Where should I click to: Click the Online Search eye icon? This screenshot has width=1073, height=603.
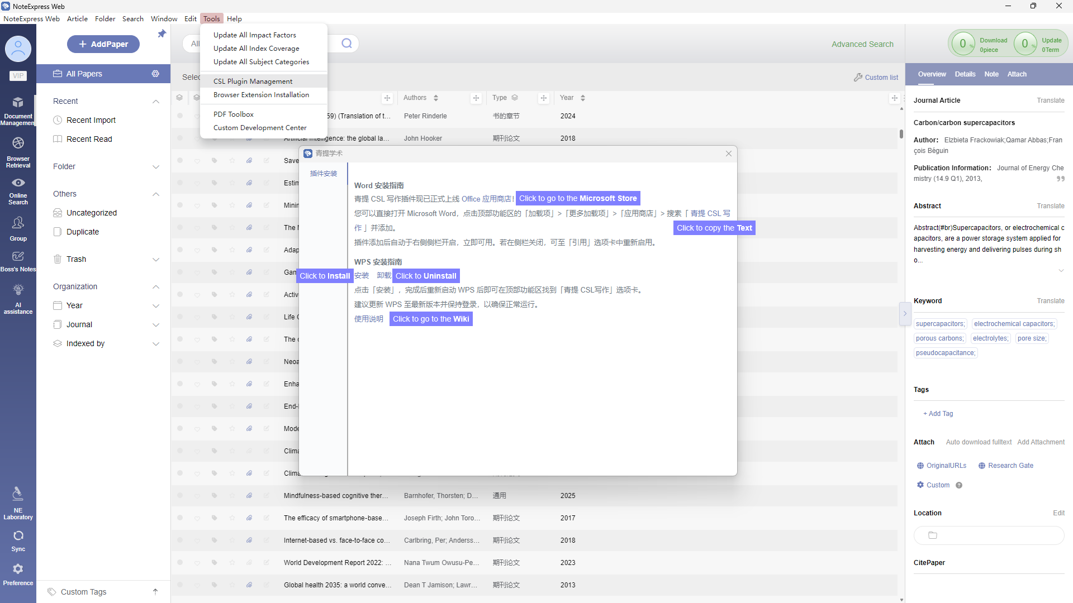pyautogui.click(x=18, y=183)
